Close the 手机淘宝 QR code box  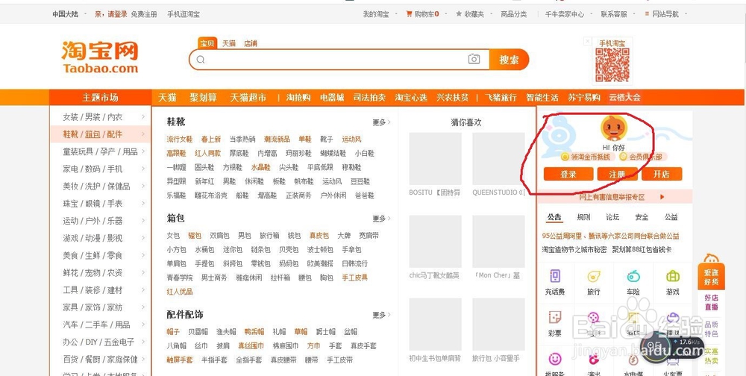pos(588,42)
